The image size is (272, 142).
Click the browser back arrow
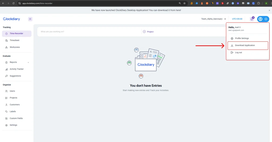coord(3,3)
